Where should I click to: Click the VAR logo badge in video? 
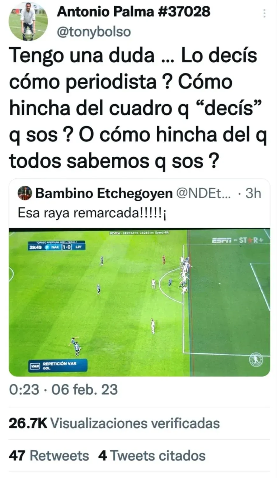[x=35, y=366]
